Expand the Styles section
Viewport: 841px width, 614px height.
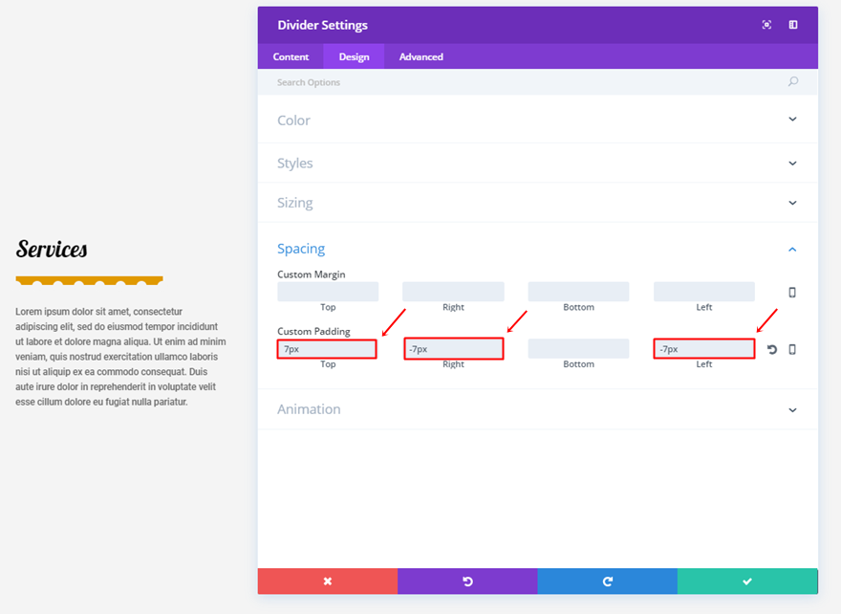coord(537,164)
